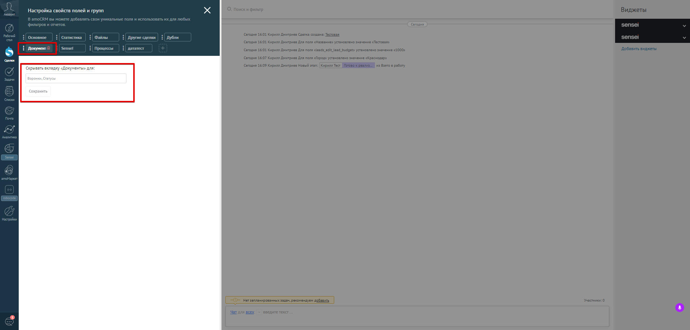690x330 pixels.
Task: Click the Воронки, Статусы input field
Action: [x=76, y=78]
